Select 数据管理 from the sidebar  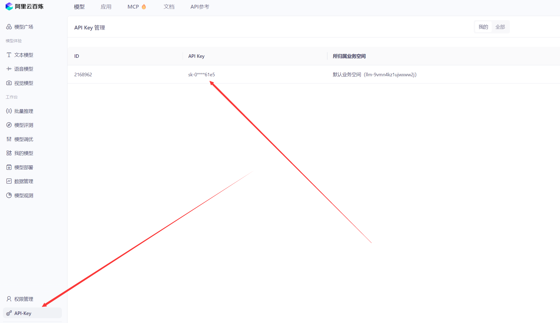pyautogui.click(x=24, y=181)
